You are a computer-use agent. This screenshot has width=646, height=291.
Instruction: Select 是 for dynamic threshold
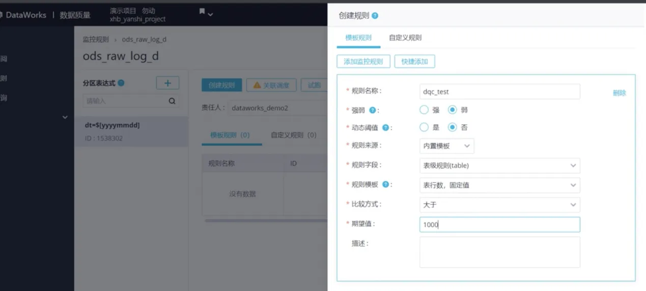[x=424, y=127]
